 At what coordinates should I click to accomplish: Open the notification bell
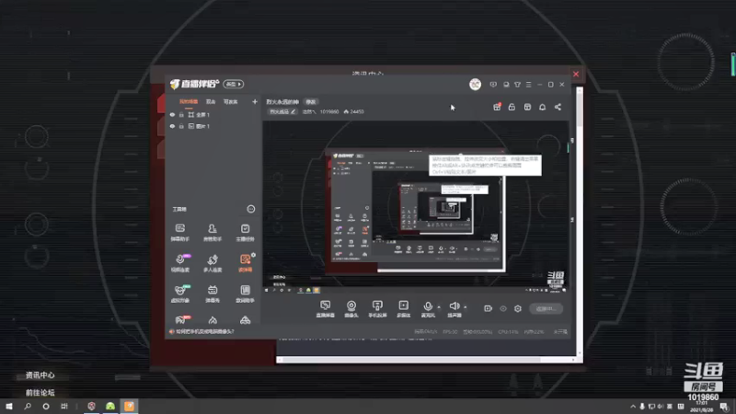pyautogui.click(x=542, y=107)
